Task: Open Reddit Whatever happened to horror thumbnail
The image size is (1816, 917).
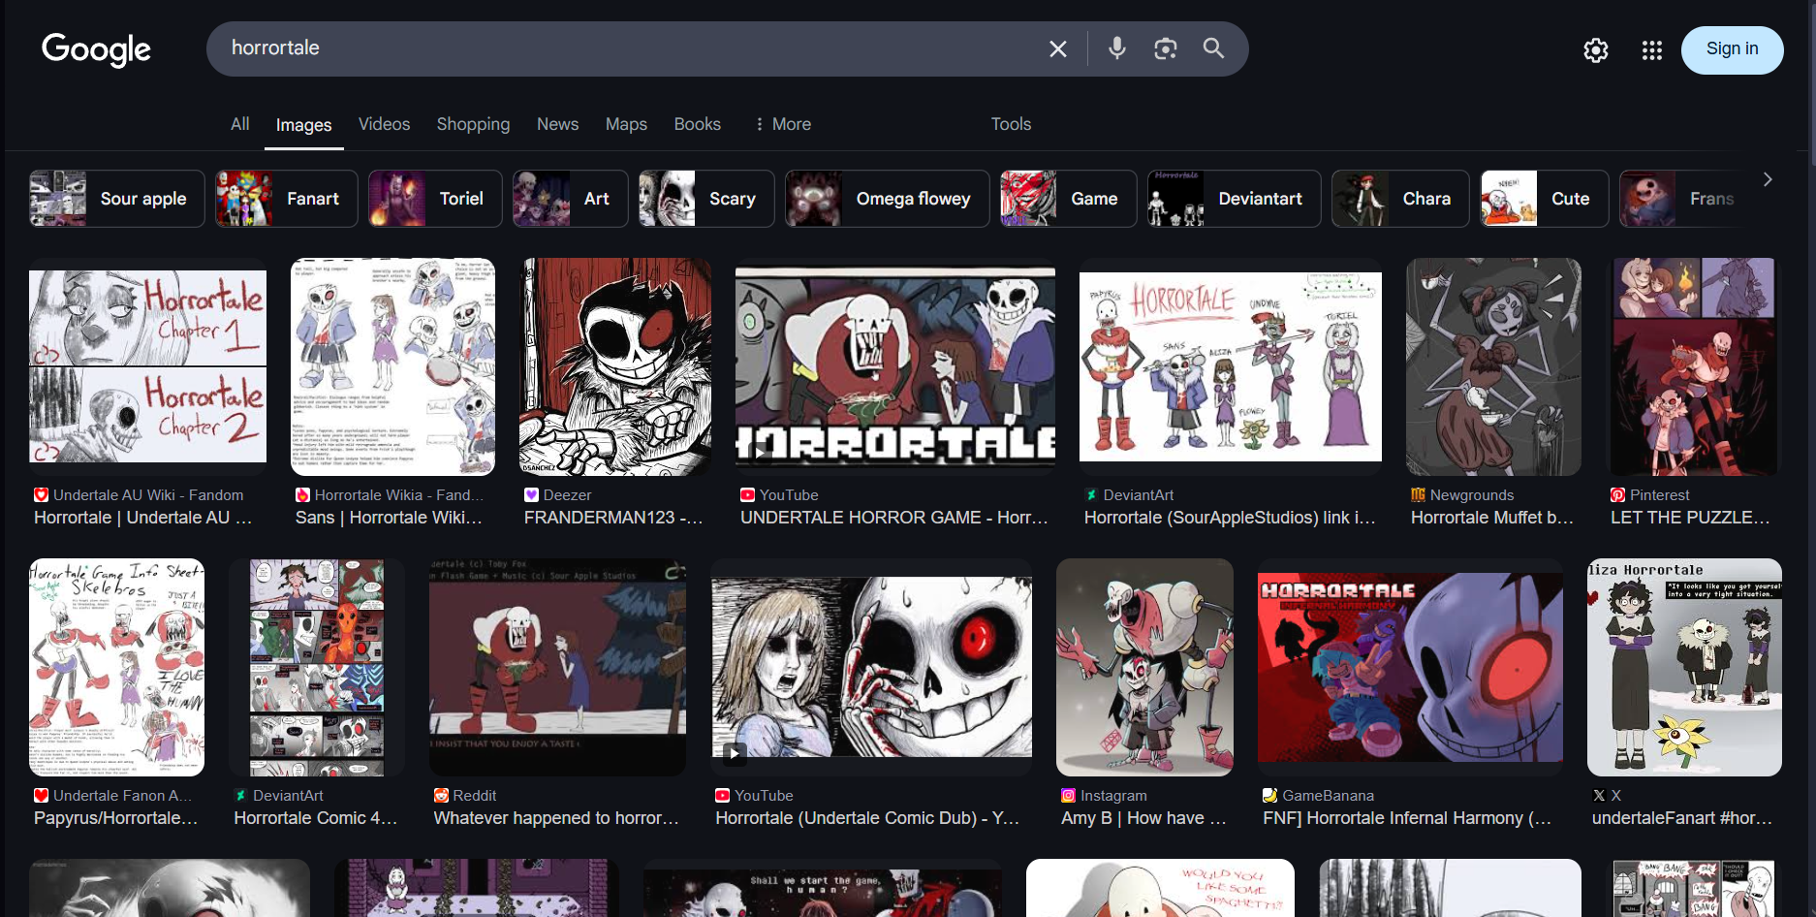Action: [x=557, y=667]
